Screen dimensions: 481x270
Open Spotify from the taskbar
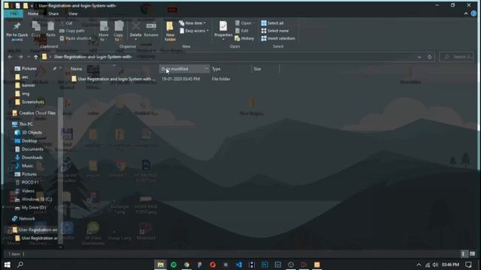(174, 265)
